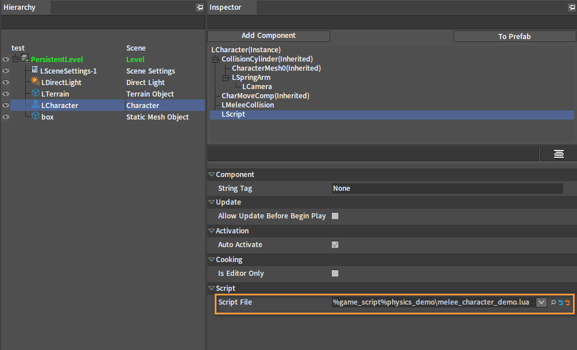Click the 'Character' type text
Viewport: 577px width, 350px height.
142,105
